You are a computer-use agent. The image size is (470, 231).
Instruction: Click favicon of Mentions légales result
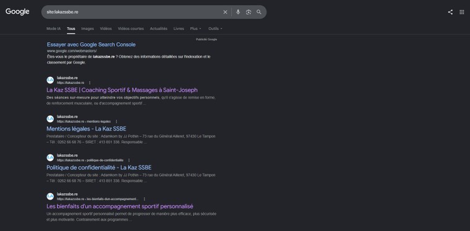pyautogui.click(x=50, y=119)
